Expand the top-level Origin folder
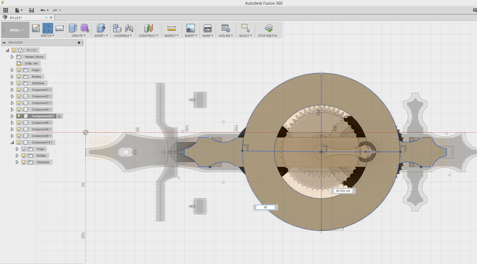The image size is (477, 264). click(12, 70)
